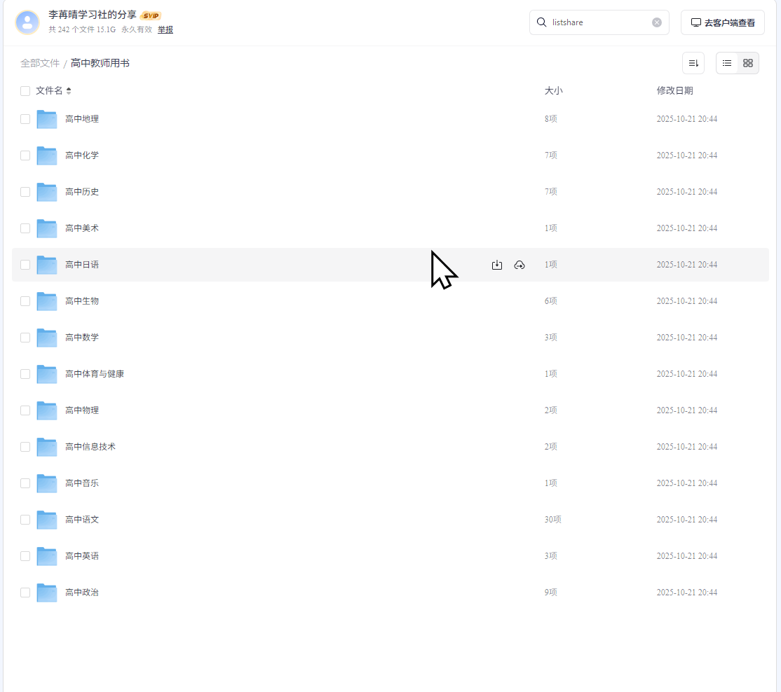Image resolution: width=781 pixels, height=692 pixels.
Task: Select the 高中语文 folder checkbox
Action: (25, 520)
